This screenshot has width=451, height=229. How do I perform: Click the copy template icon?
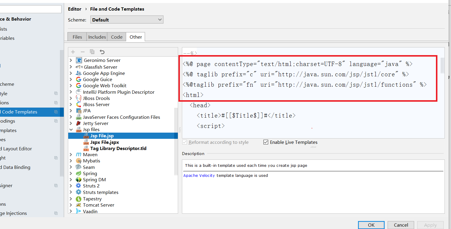(x=92, y=52)
